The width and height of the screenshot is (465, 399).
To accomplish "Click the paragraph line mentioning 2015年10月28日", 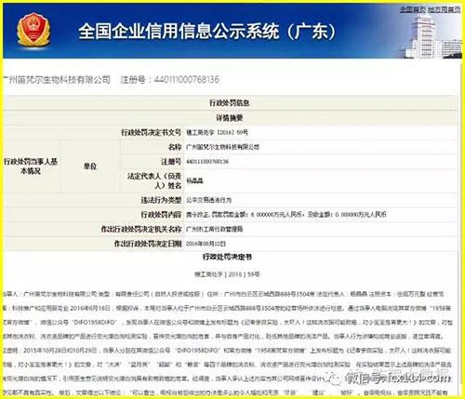I will pyautogui.click(x=227, y=351).
